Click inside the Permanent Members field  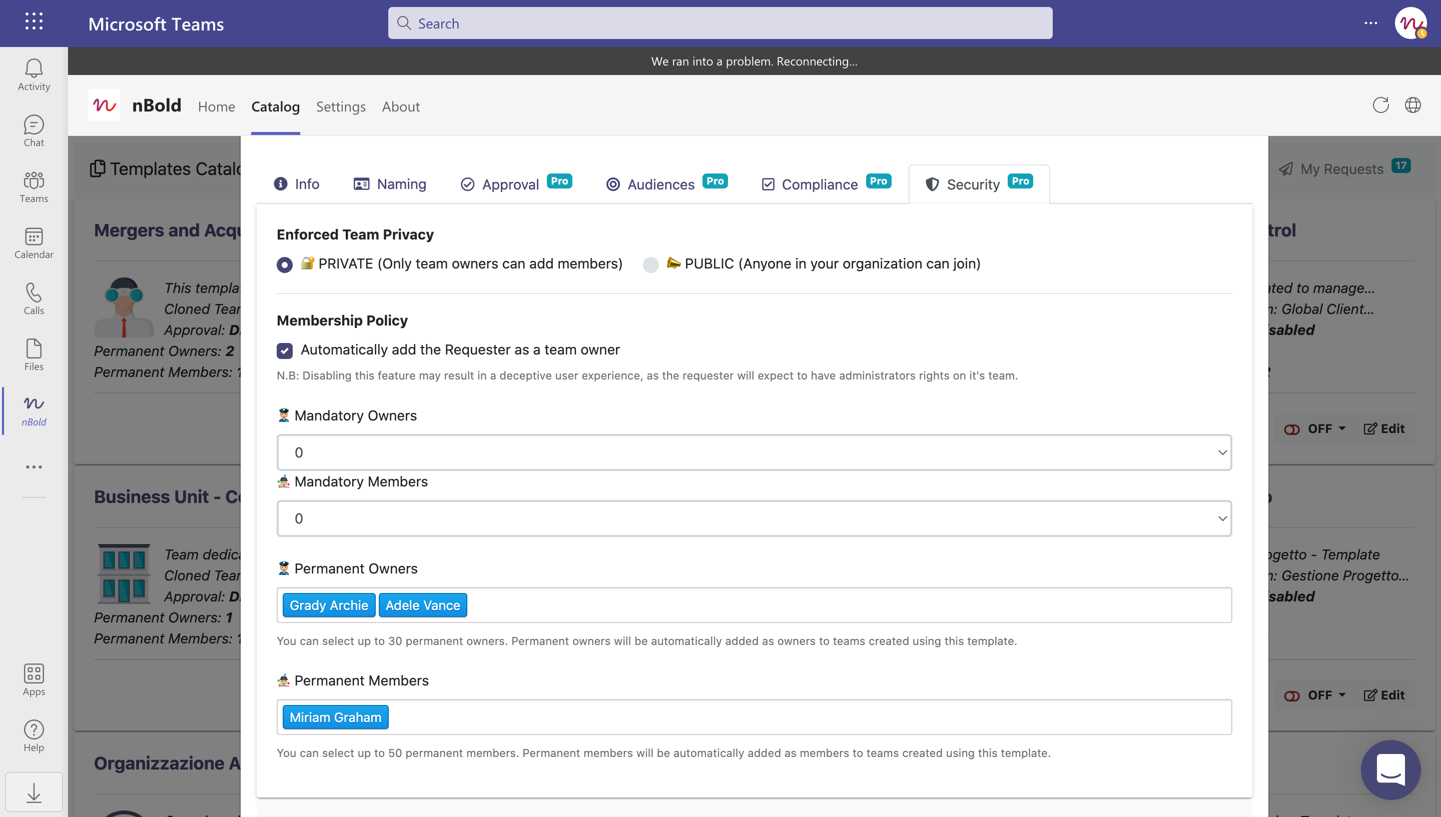(786, 717)
